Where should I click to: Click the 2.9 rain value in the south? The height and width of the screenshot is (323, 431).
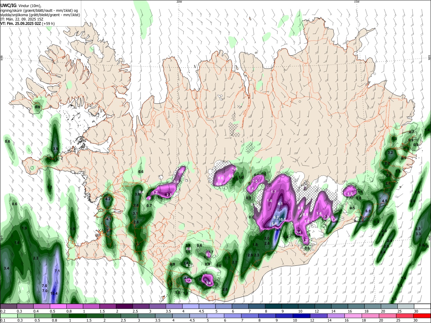pyautogui.click(x=250, y=255)
